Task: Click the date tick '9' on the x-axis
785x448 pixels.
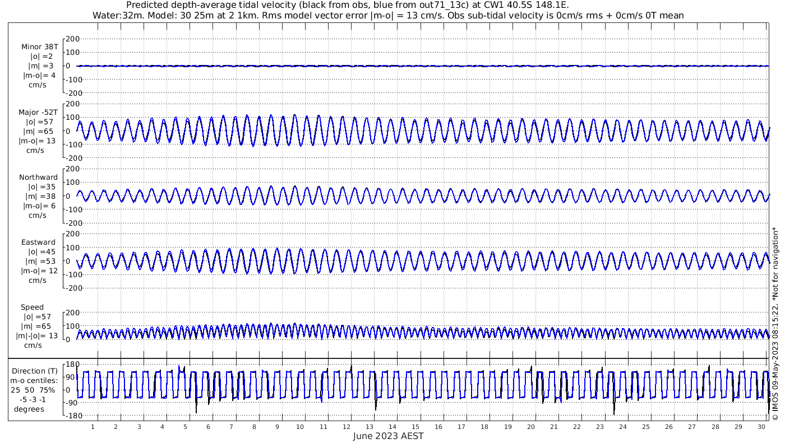Action: pos(277,427)
